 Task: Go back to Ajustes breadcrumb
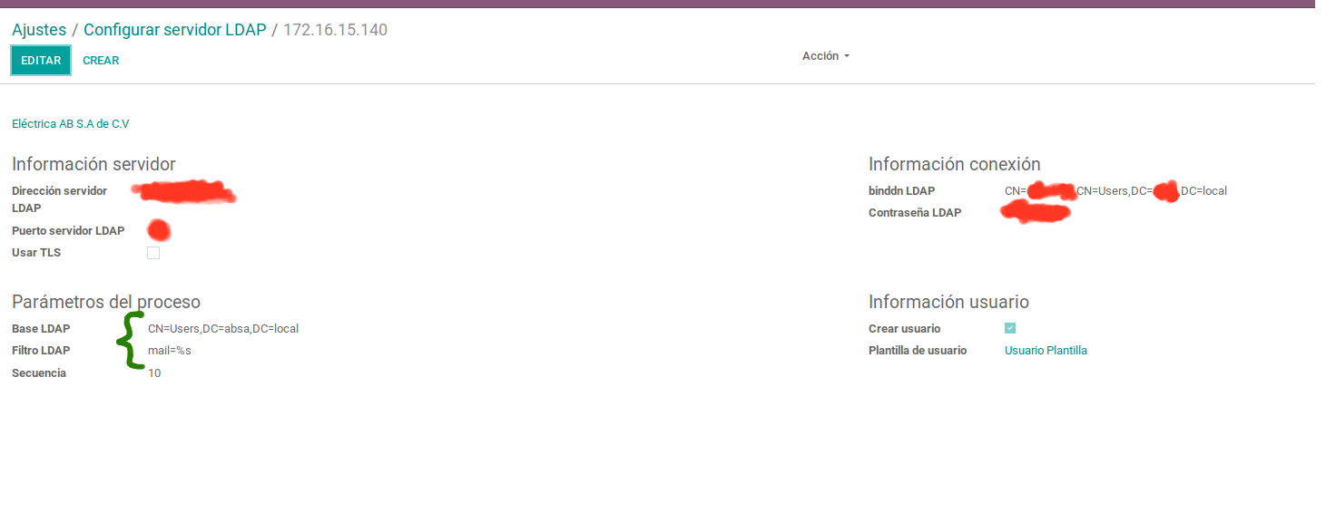(x=39, y=30)
